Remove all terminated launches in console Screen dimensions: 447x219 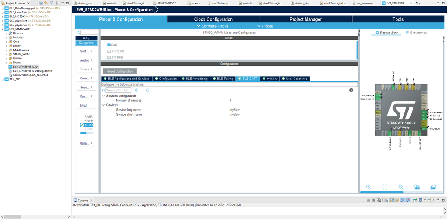click(379, 200)
